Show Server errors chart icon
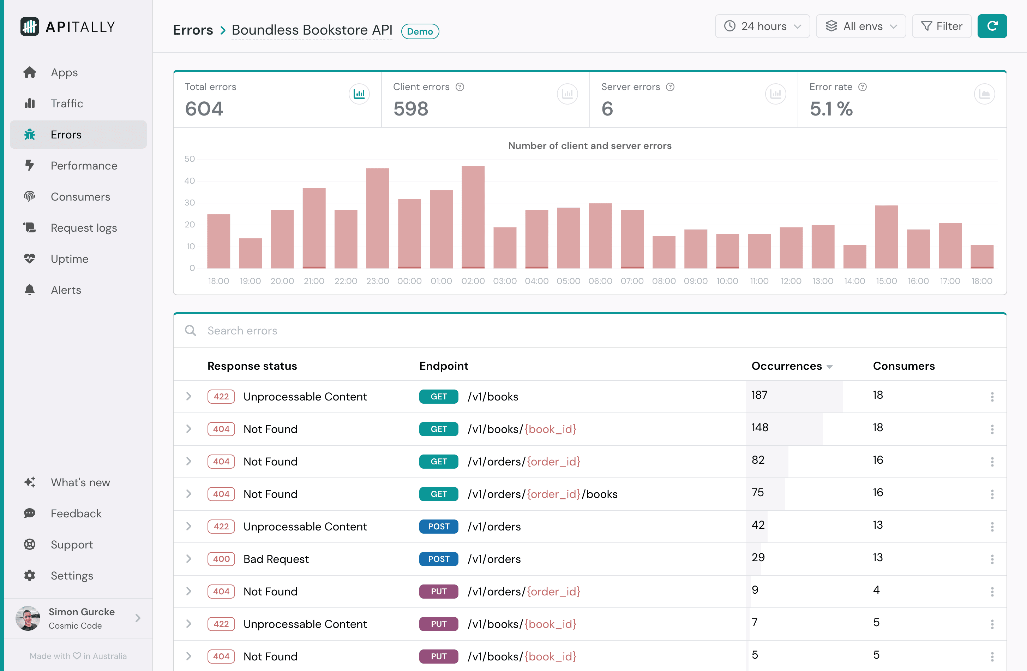 point(775,94)
